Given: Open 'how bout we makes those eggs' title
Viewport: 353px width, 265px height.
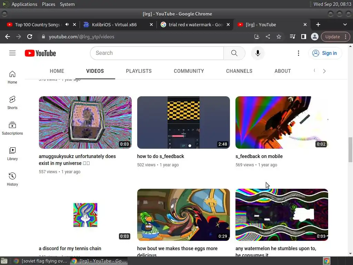Looking at the screenshot, I should 177,252.
